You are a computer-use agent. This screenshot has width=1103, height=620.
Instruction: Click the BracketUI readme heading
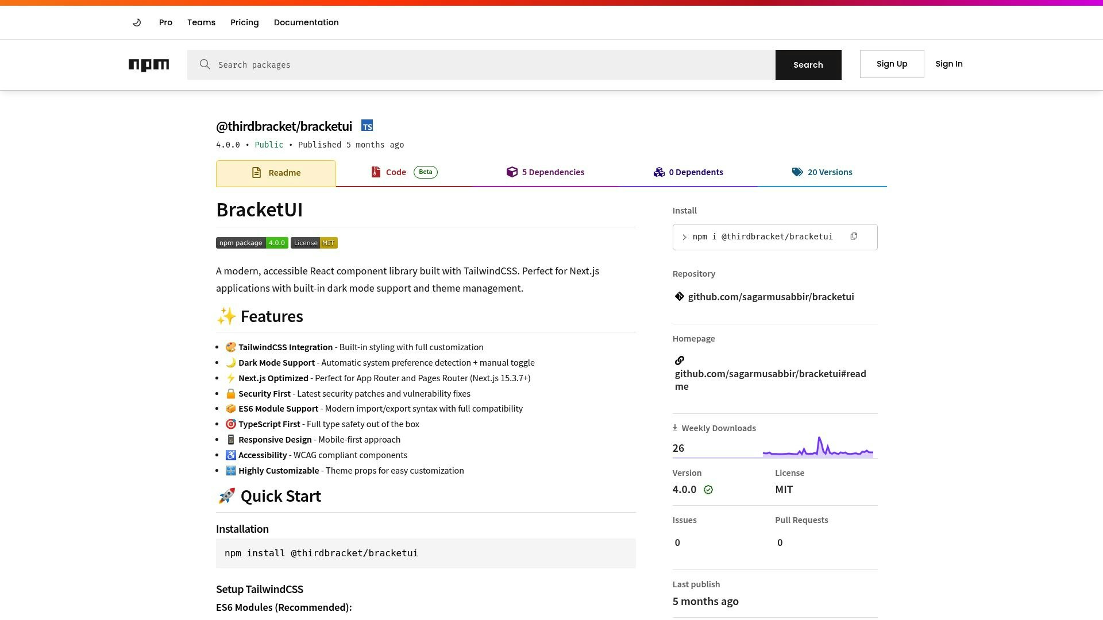click(260, 210)
